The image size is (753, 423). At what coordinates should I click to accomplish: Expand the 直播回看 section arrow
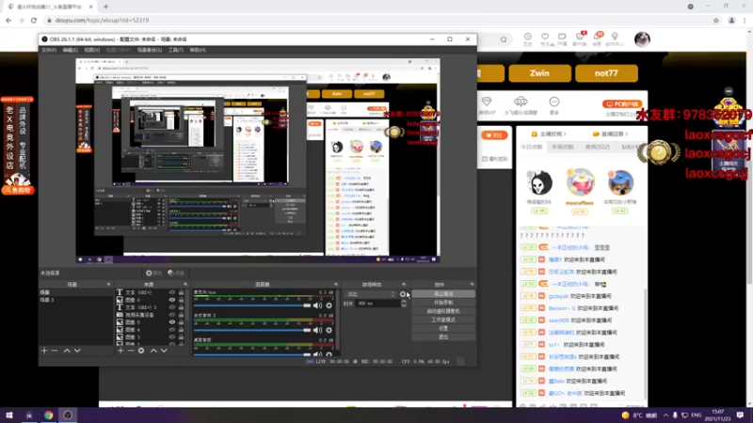[x=626, y=133]
